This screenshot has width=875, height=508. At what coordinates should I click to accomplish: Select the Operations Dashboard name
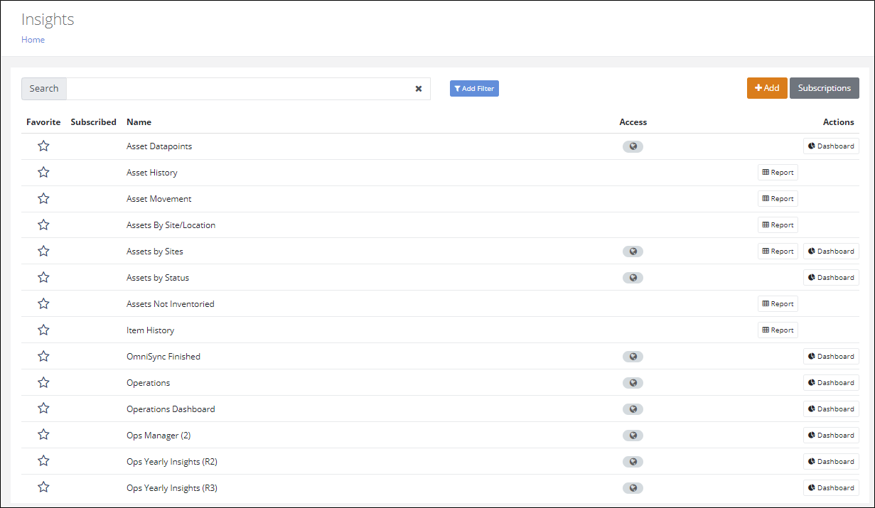tap(171, 409)
